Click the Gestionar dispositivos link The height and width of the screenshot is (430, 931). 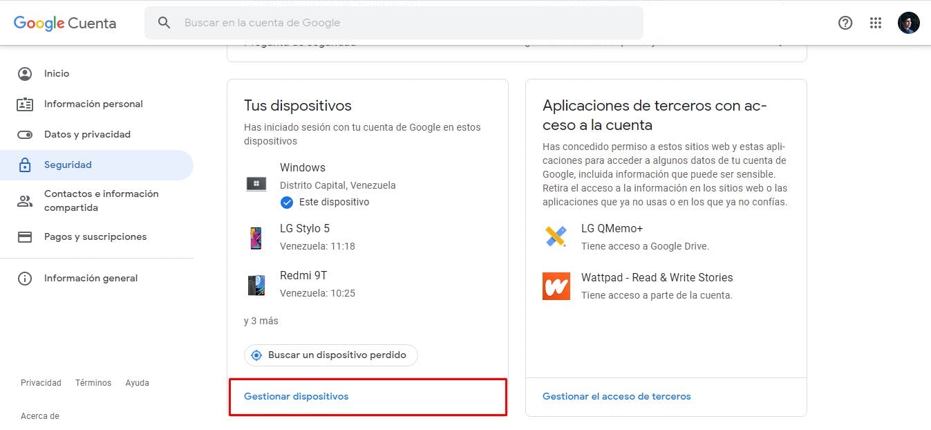(x=295, y=396)
